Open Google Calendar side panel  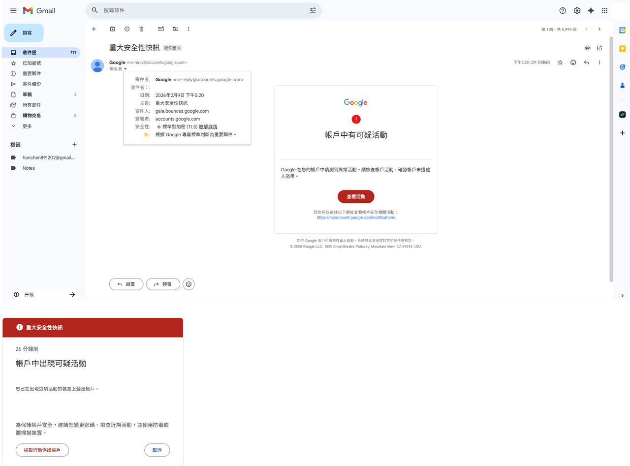coord(622,31)
